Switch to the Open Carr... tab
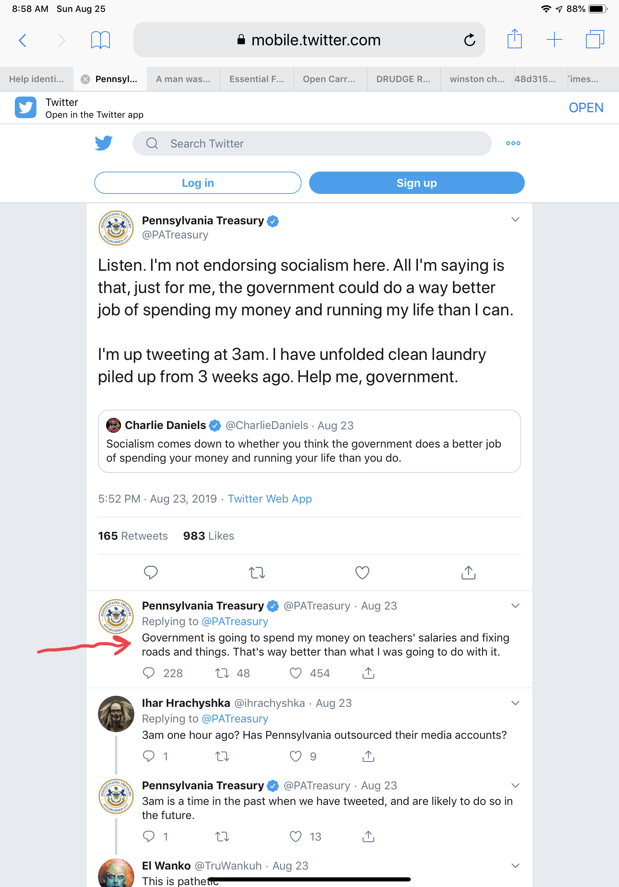 [329, 79]
